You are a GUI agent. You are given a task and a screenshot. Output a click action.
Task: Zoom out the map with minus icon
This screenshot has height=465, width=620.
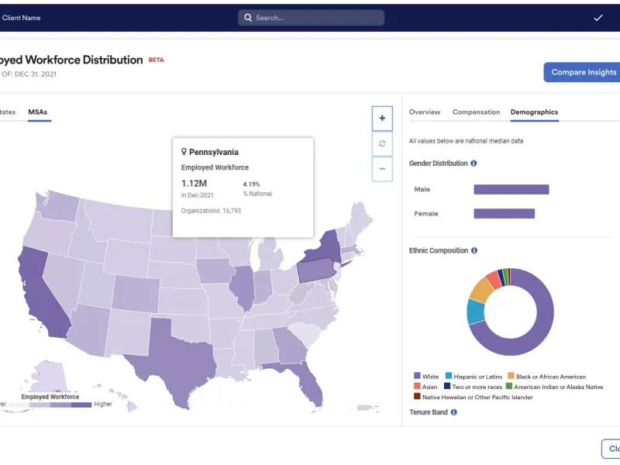(382, 169)
